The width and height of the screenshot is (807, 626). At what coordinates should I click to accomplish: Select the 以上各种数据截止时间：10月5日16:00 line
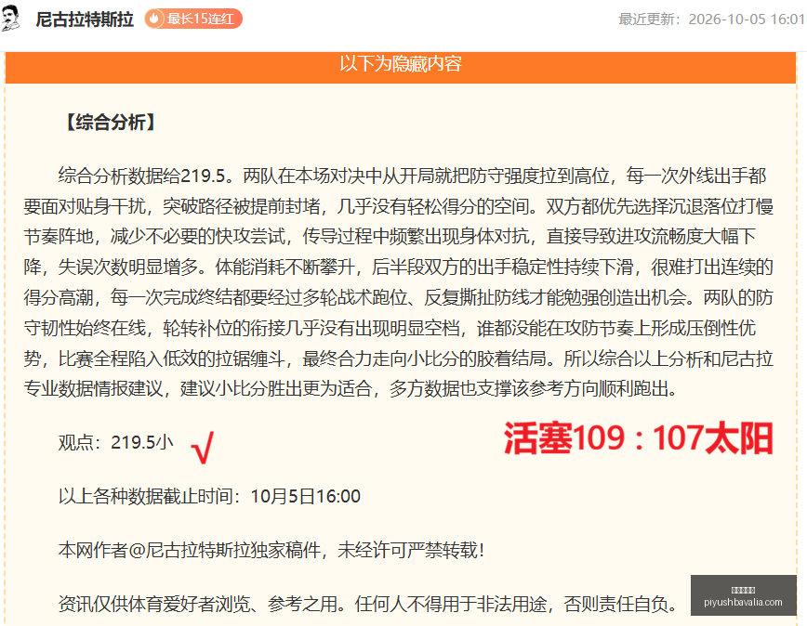(209, 497)
